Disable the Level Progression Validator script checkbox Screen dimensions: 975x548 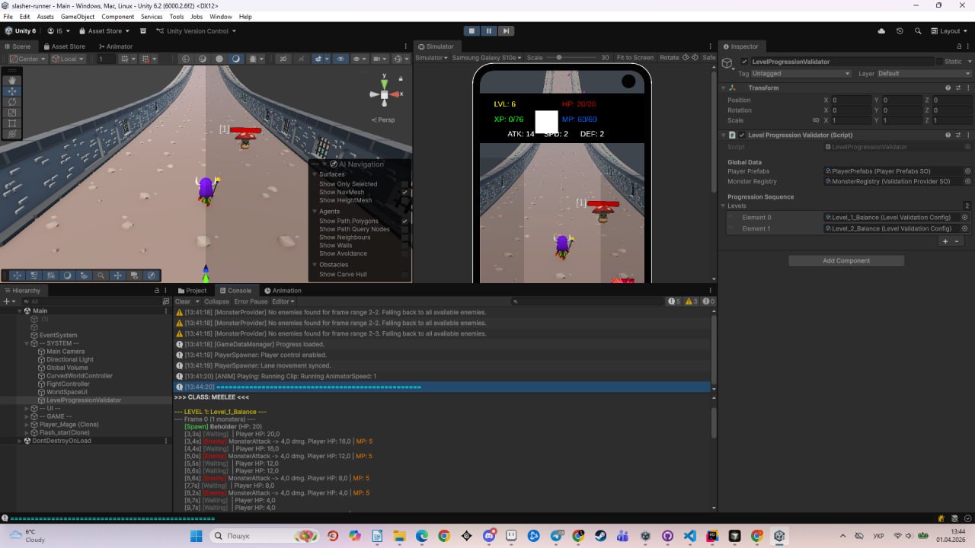pyautogui.click(x=742, y=135)
